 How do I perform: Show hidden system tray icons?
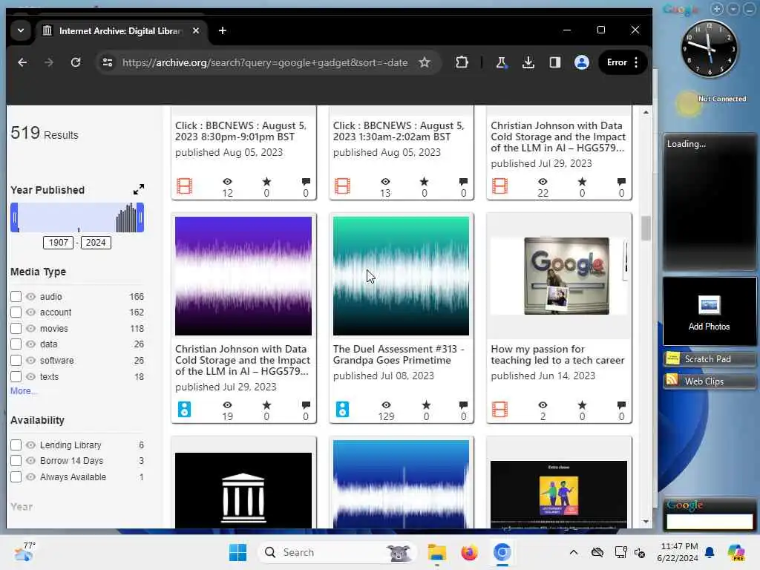[574, 552]
